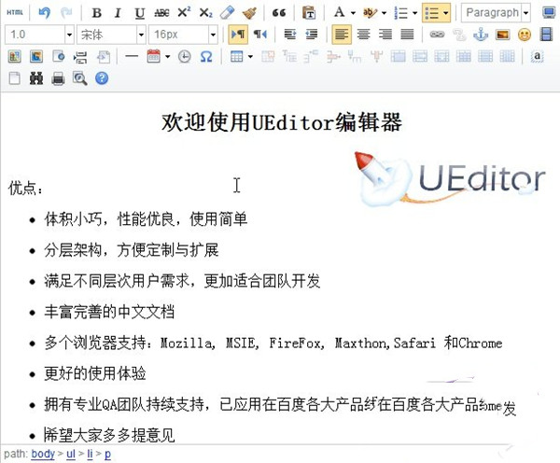Open search and replace binoculars
The width and height of the screenshot is (560, 463).
click(x=36, y=78)
